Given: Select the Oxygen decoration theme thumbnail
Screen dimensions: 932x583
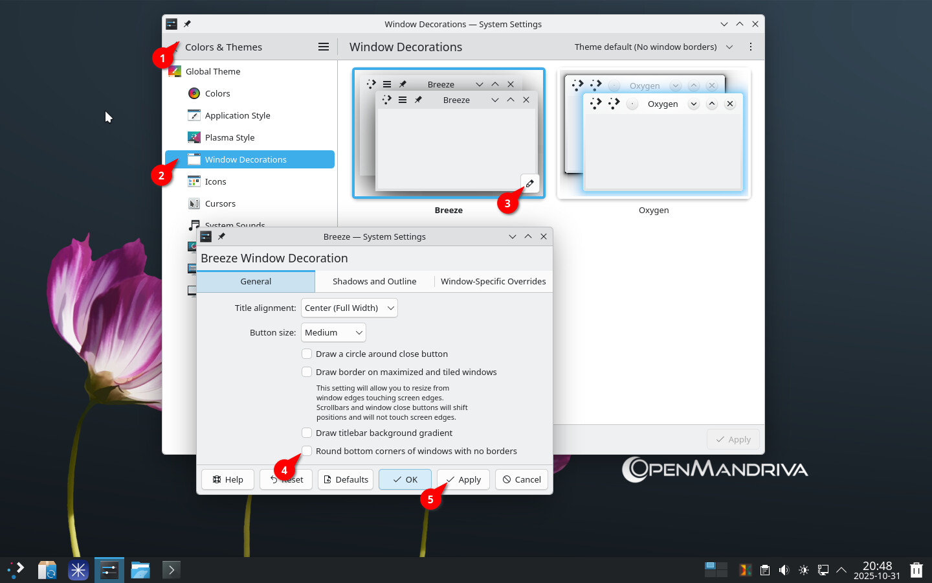Looking at the screenshot, I should [654, 133].
